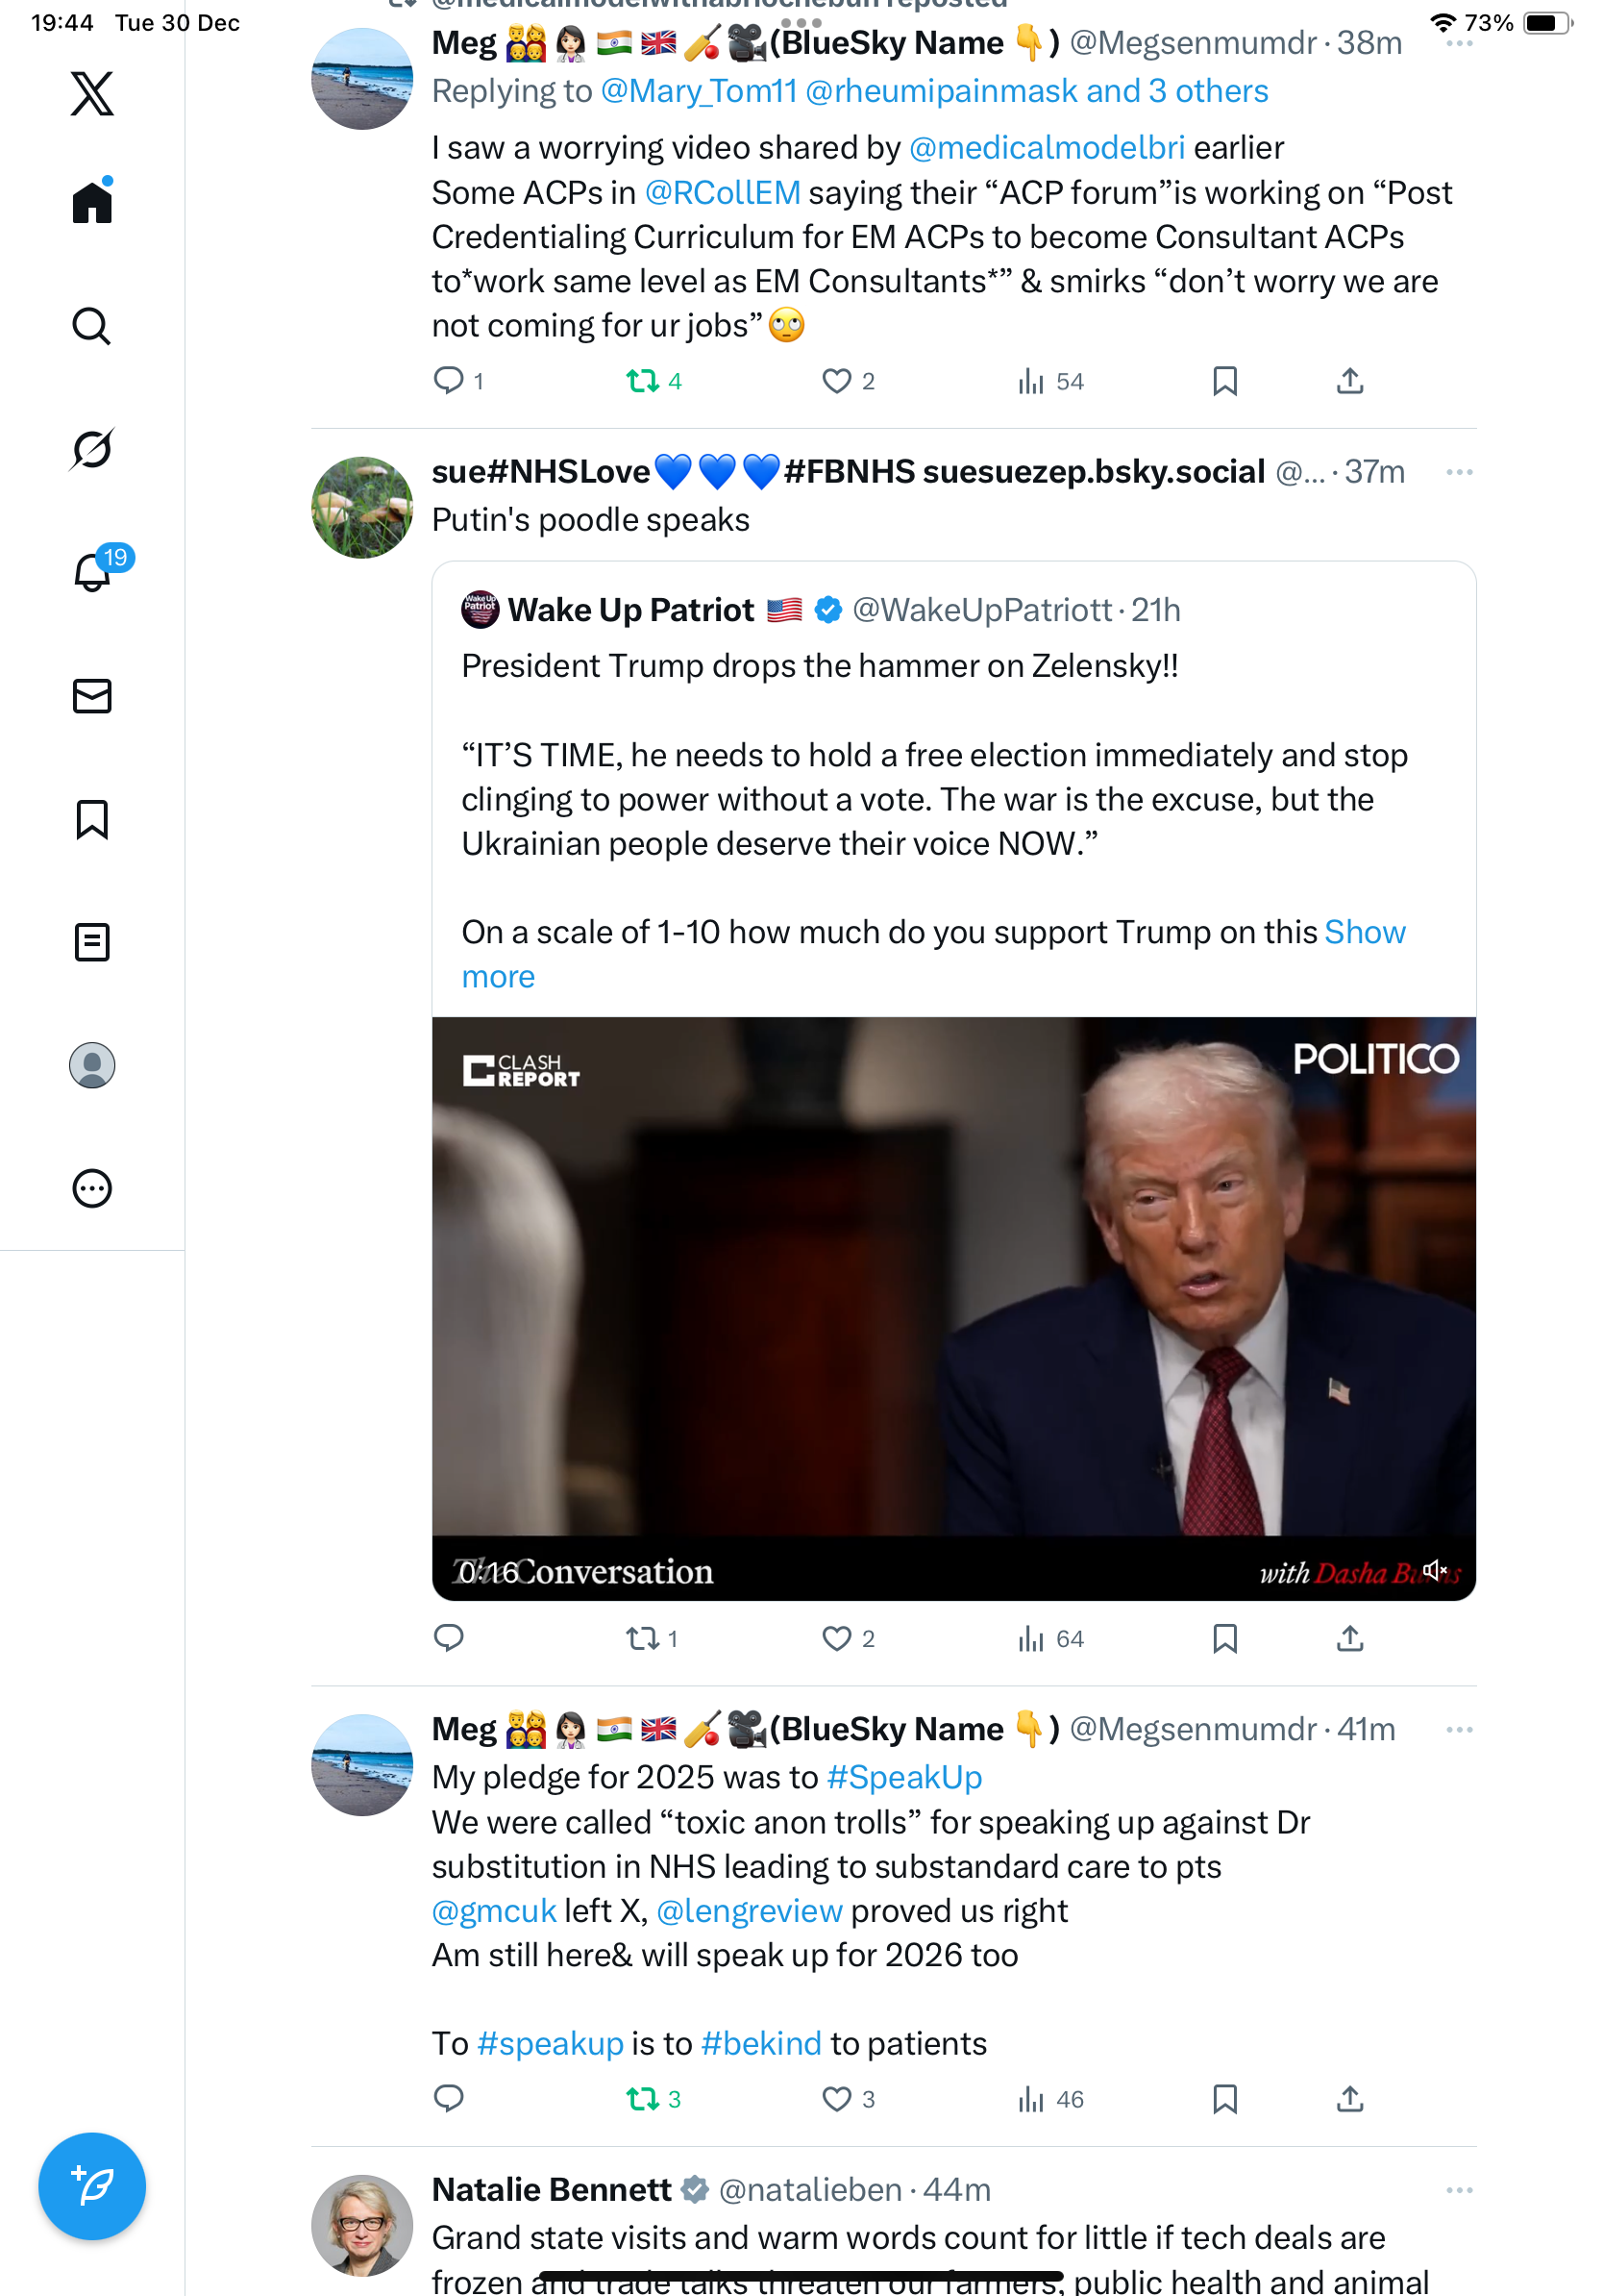
Task: Open Profile icon in sidebar
Action: pyautogui.click(x=92, y=1065)
